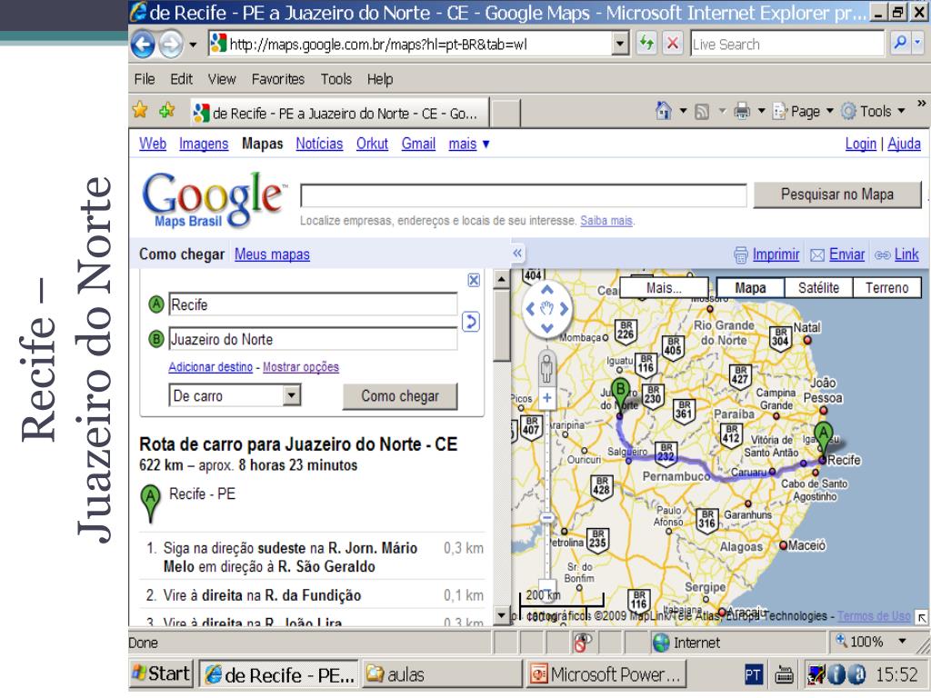Image resolution: width=931 pixels, height=698 pixels.
Task: Click the map pan control hand icon
Action: coord(546,309)
